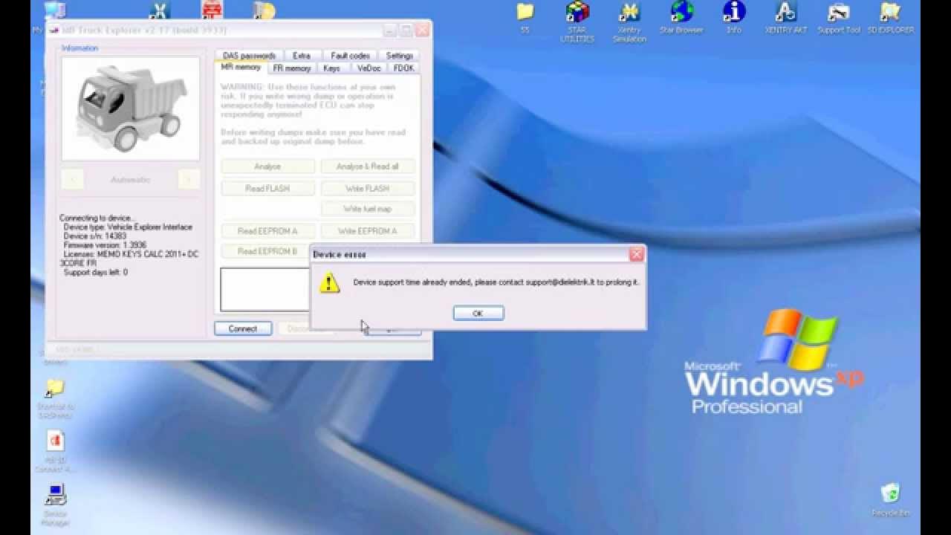Click the previous arrow beside Automatic
The height and width of the screenshot is (535, 951).
click(x=72, y=179)
